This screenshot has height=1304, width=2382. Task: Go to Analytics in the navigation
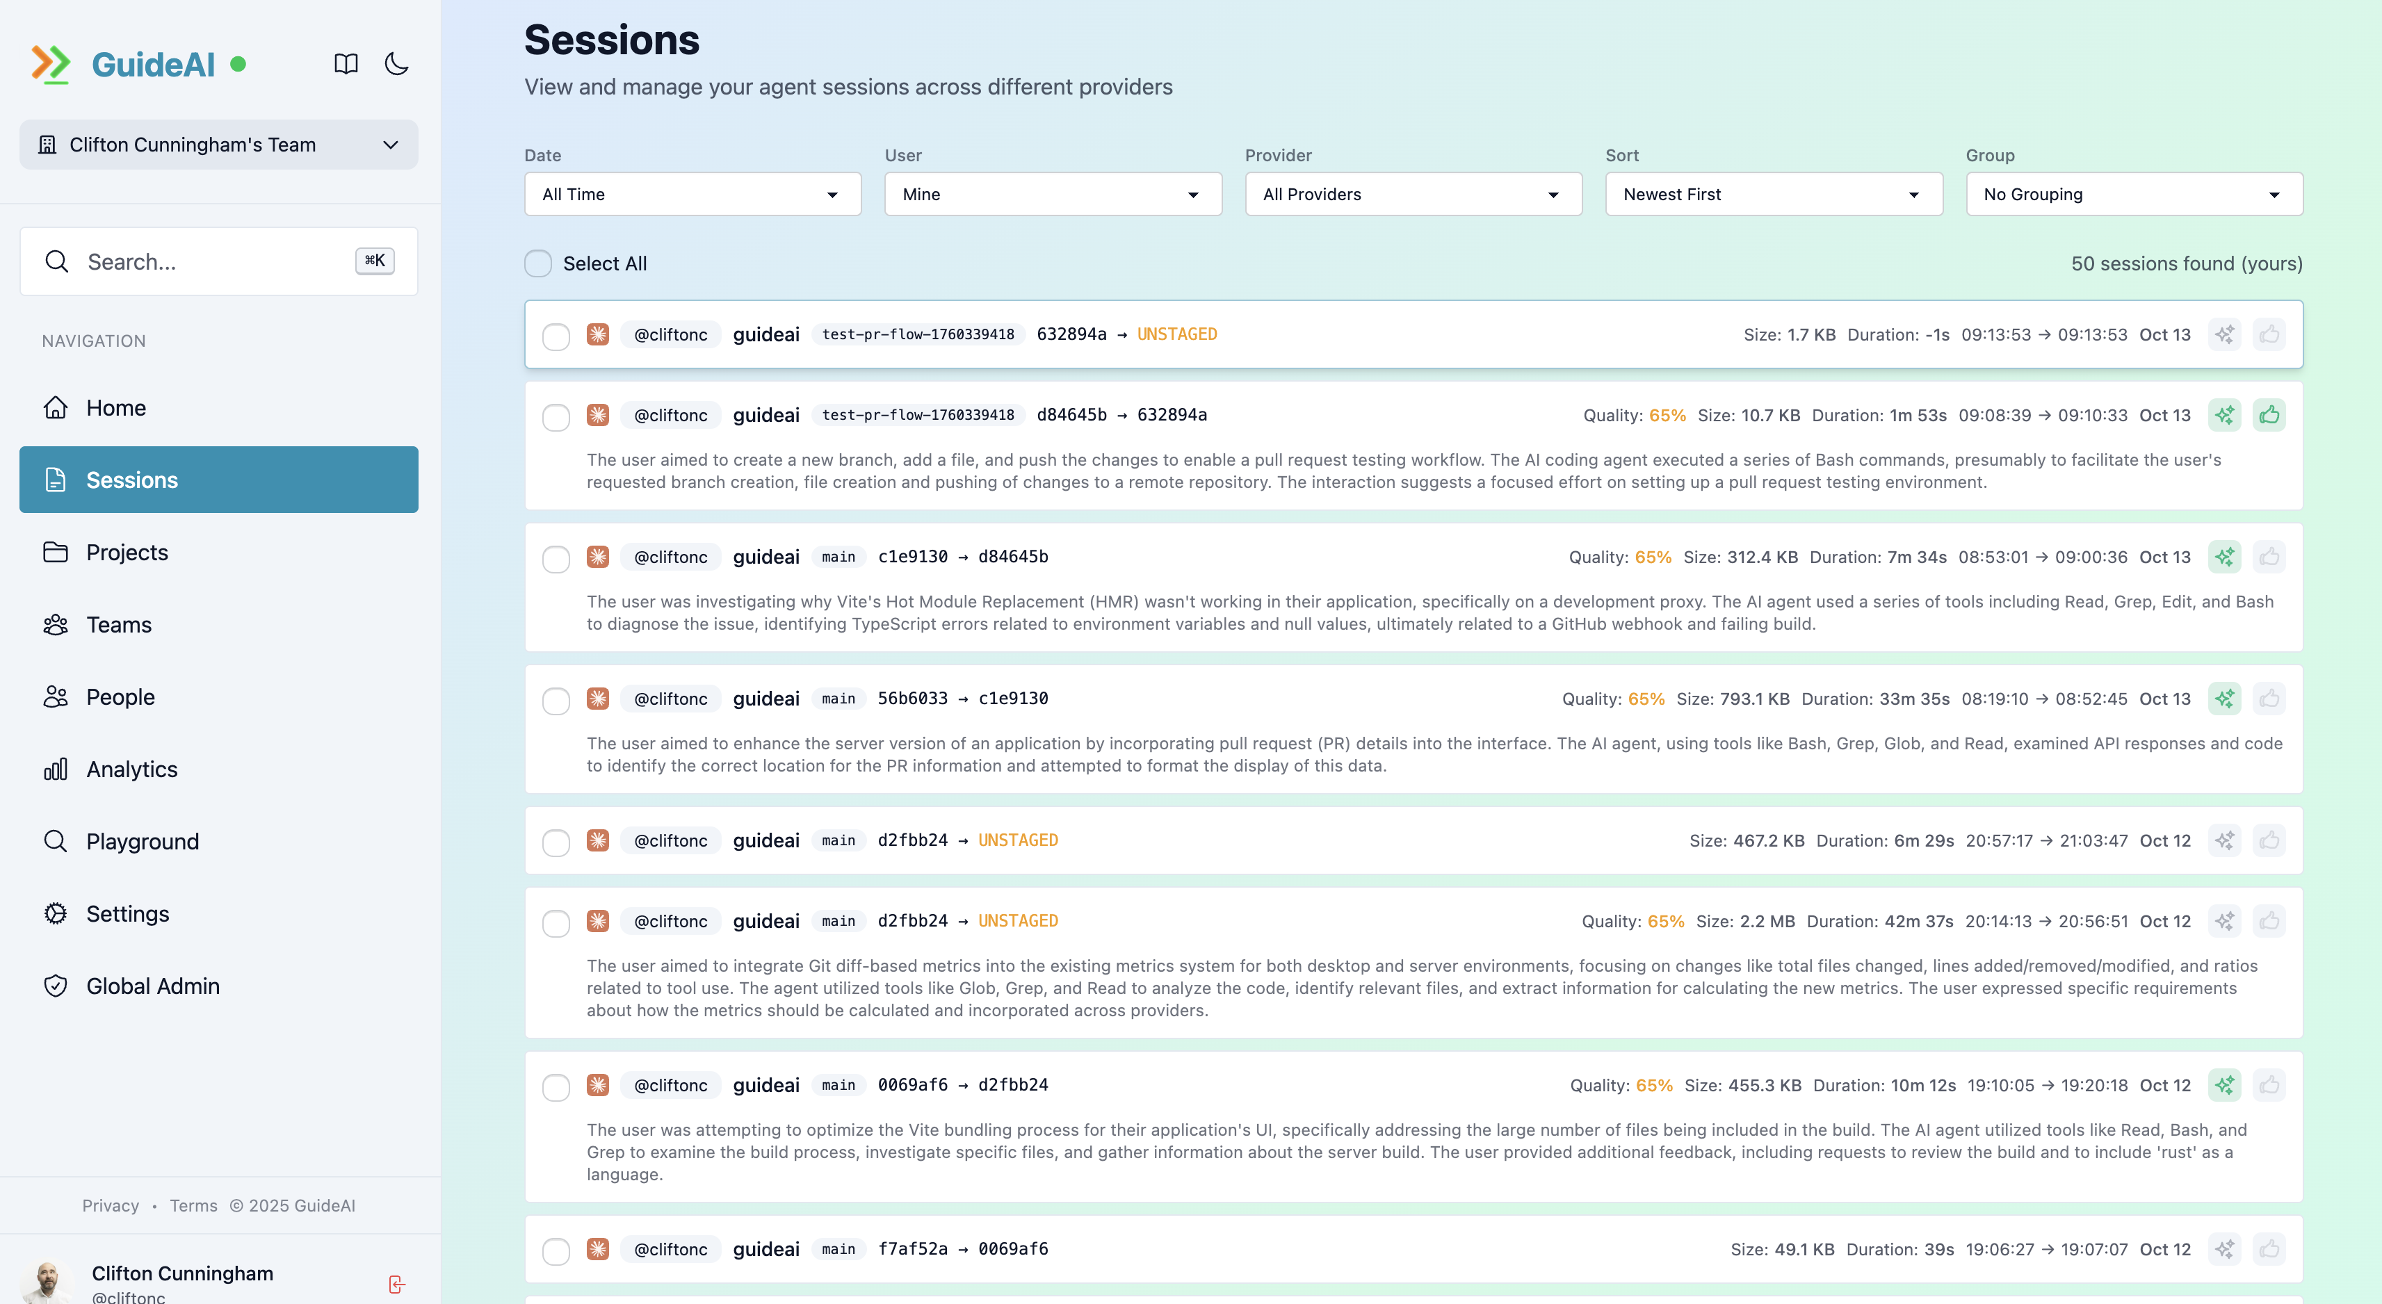click(x=131, y=769)
